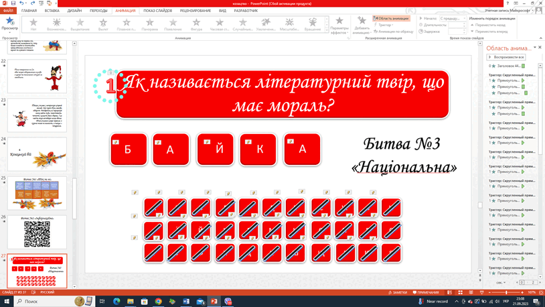The width and height of the screenshot is (545, 307).
Task: Open the 'Файл' tab
Action: (8, 11)
